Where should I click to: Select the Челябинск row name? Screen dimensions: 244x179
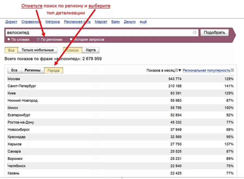17,166
